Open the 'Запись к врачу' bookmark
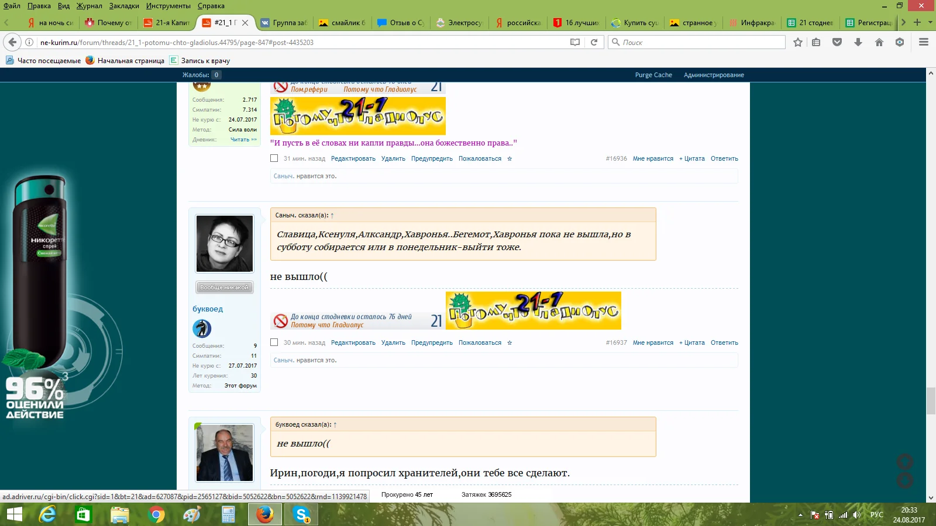Viewport: 936px width, 526px height. pos(199,60)
